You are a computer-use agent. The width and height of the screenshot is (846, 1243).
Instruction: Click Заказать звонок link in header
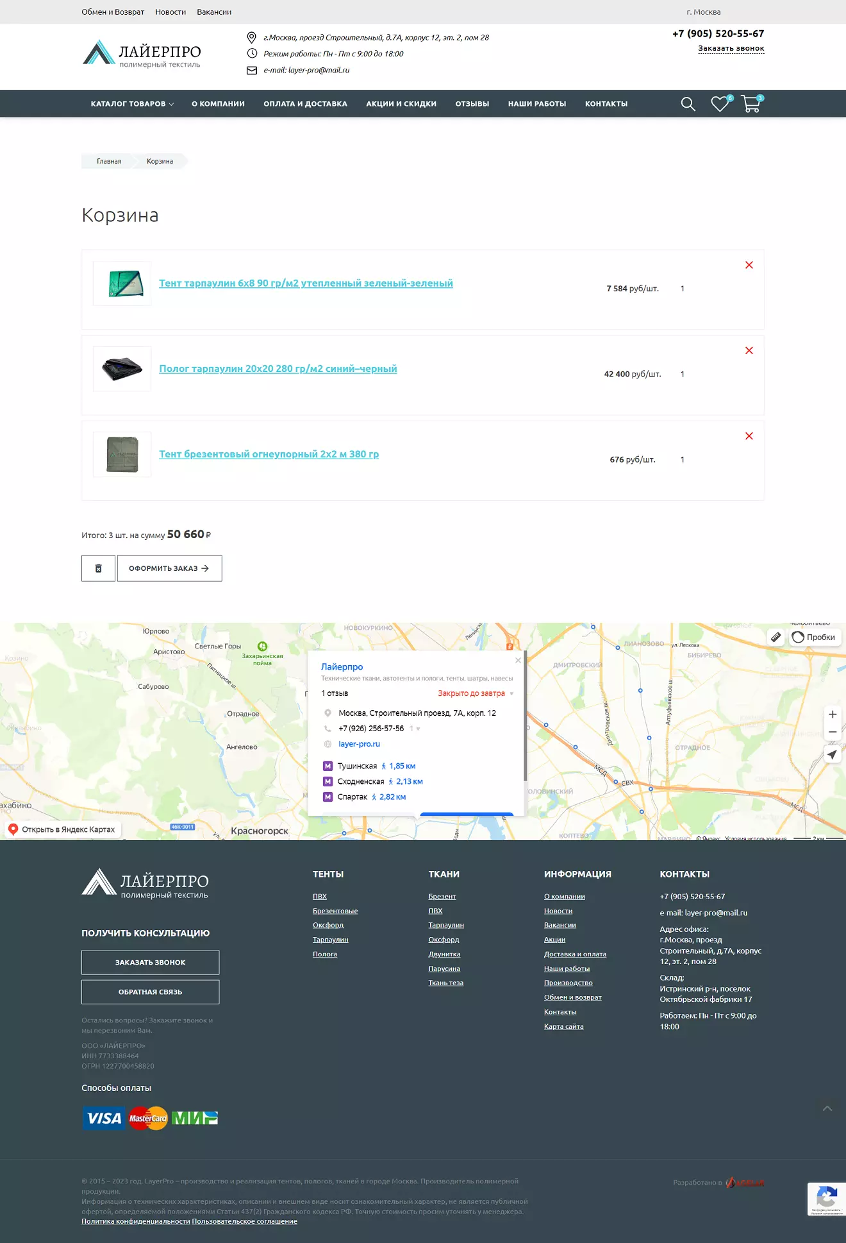[731, 49]
